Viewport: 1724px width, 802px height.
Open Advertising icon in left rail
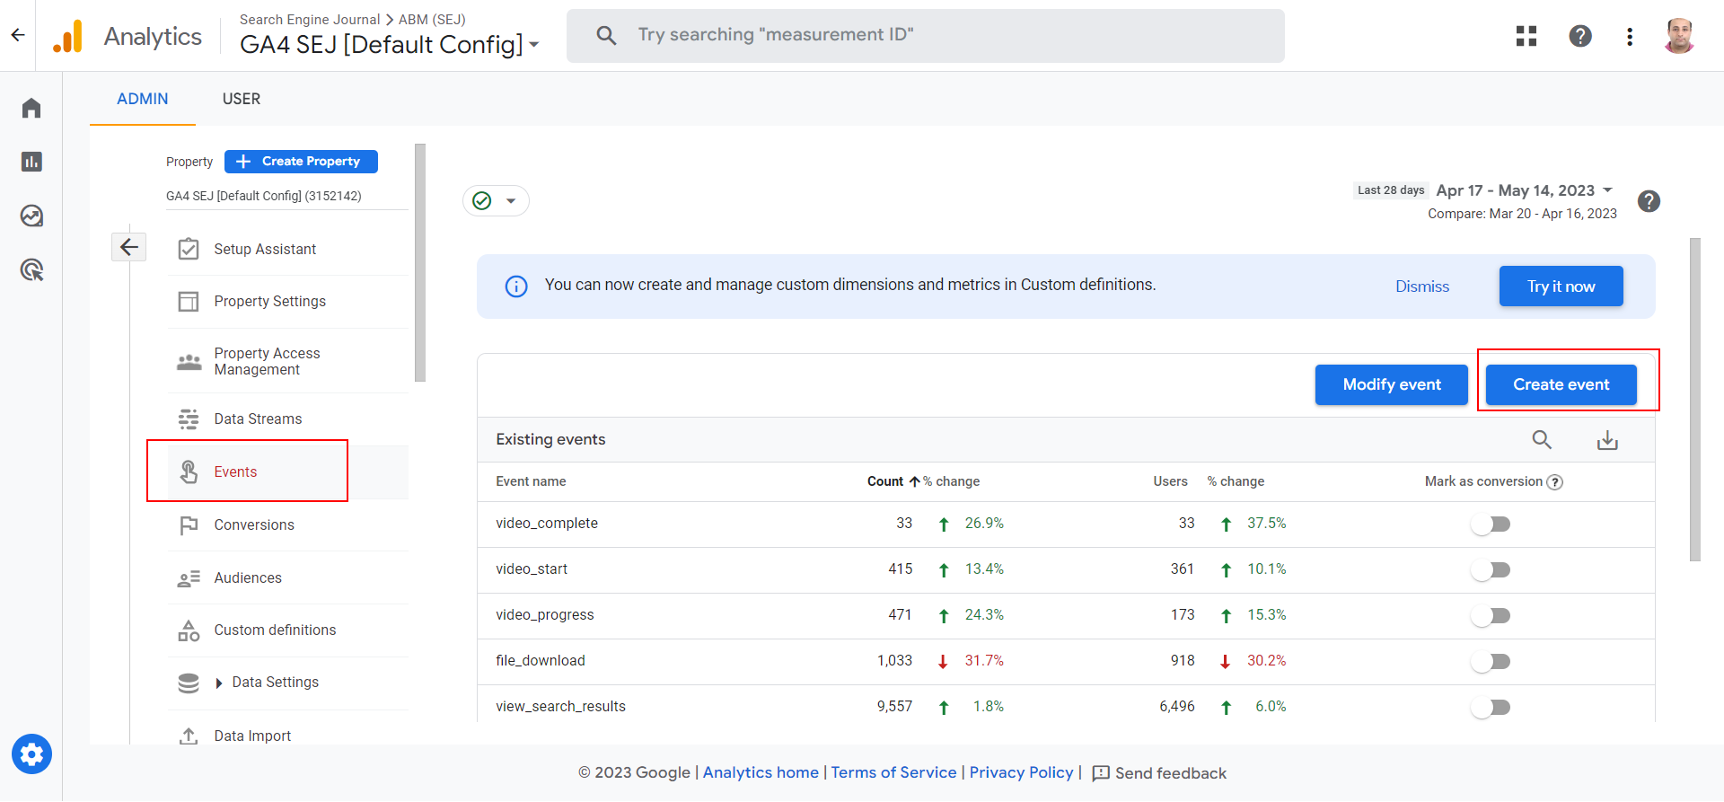click(31, 269)
